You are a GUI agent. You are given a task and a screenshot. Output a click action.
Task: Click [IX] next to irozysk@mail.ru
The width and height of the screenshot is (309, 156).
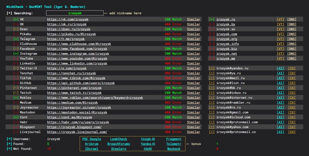click(x=292, y=78)
